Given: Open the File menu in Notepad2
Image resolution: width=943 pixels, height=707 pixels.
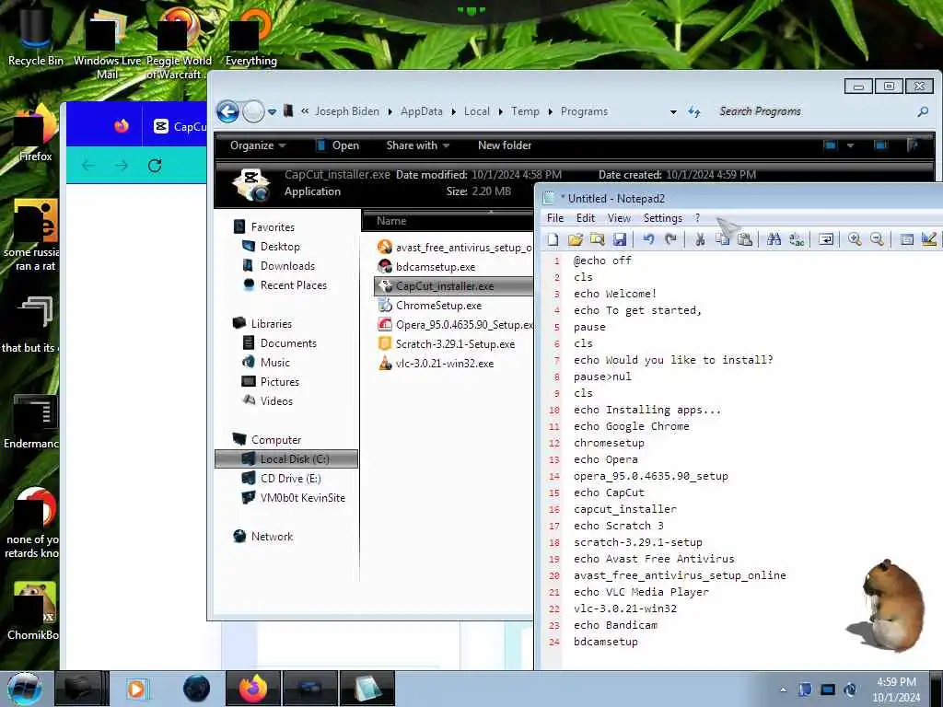Looking at the screenshot, I should pyautogui.click(x=555, y=218).
